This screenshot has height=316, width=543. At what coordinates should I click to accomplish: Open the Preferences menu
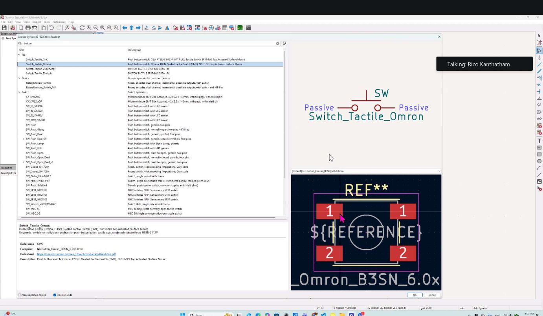click(59, 22)
